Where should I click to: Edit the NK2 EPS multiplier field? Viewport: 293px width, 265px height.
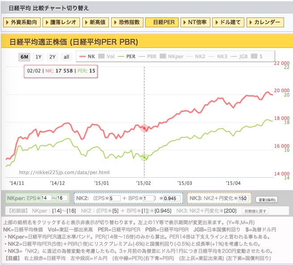click(115, 198)
